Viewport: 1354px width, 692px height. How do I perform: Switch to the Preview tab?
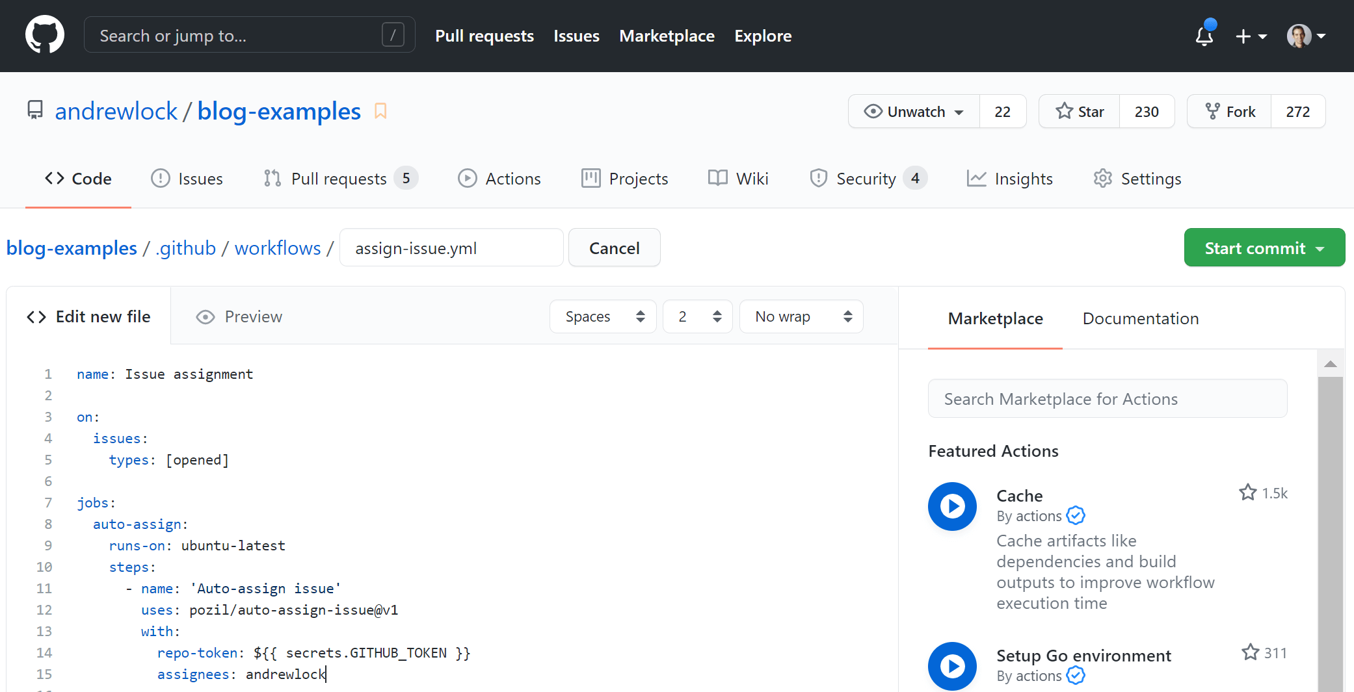pos(239,317)
